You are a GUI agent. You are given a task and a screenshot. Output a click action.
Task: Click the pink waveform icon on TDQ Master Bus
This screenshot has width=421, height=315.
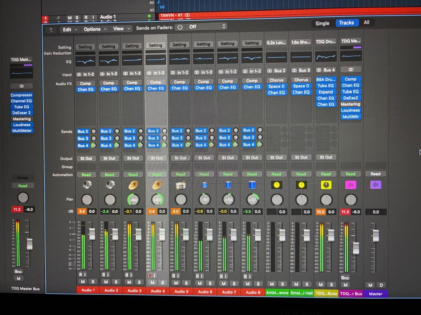click(351, 185)
